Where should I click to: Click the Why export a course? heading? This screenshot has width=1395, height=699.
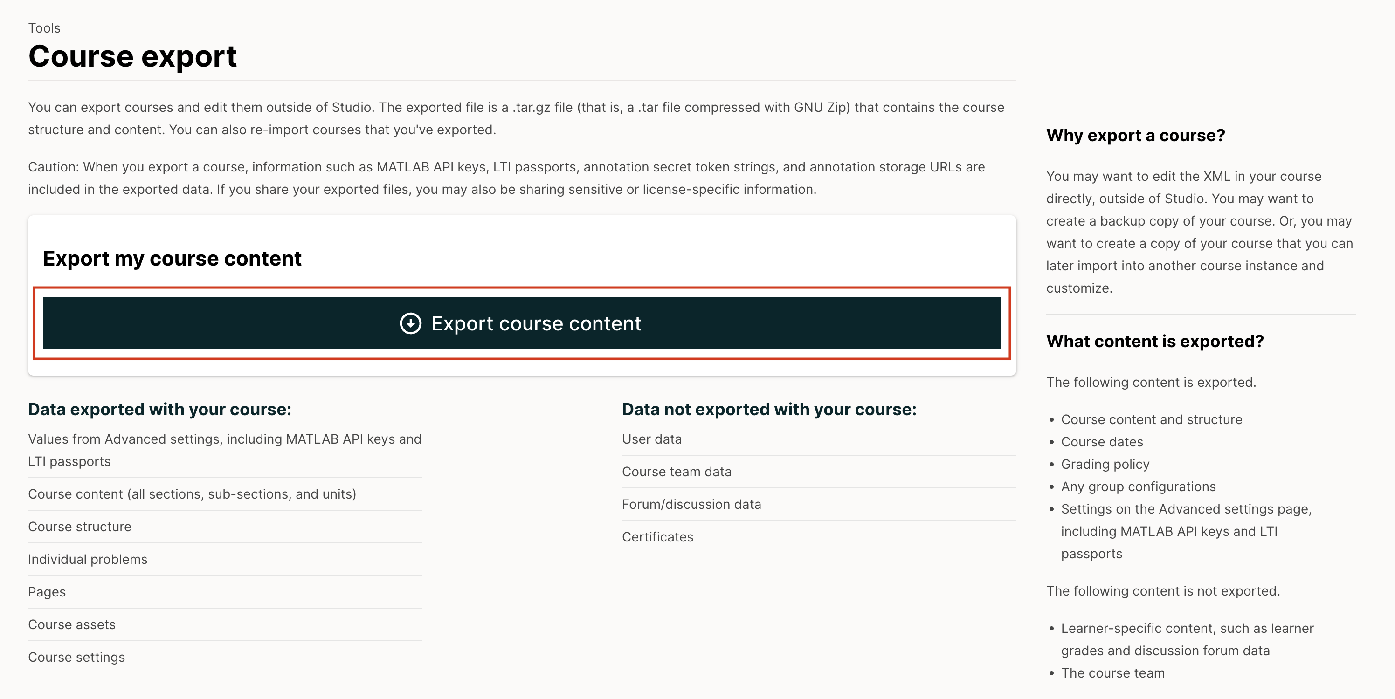tap(1135, 135)
